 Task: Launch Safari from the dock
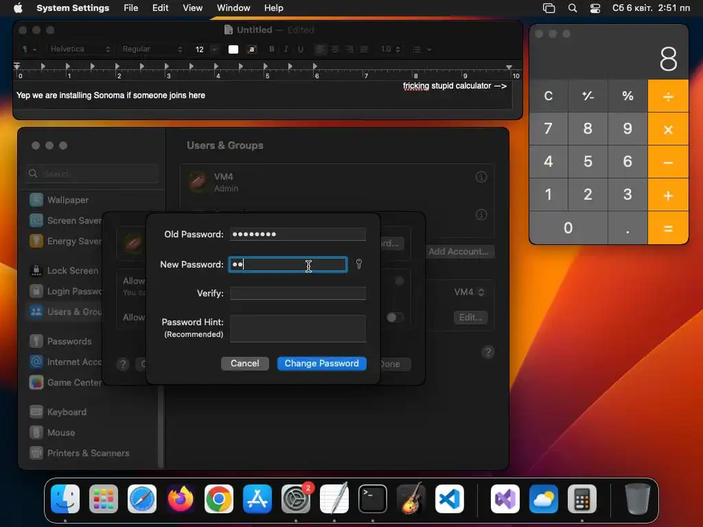click(142, 499)
